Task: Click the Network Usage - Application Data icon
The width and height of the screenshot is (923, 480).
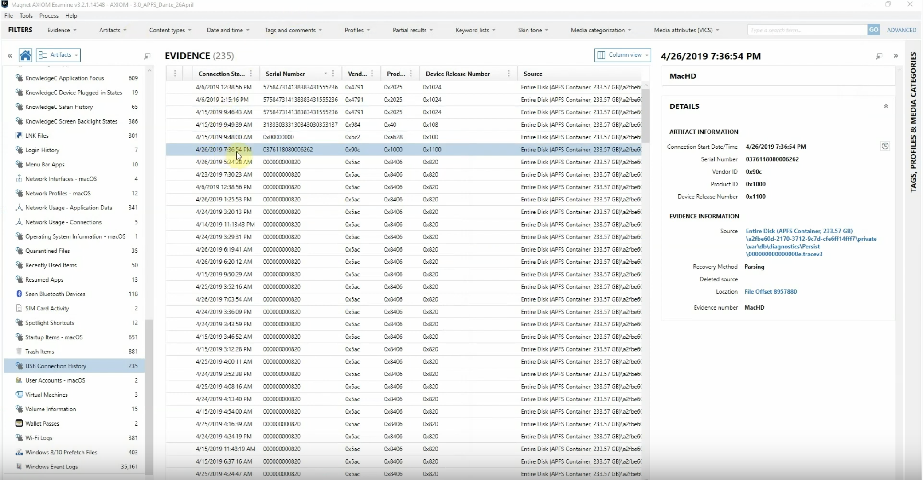Action: pos(19,208)
